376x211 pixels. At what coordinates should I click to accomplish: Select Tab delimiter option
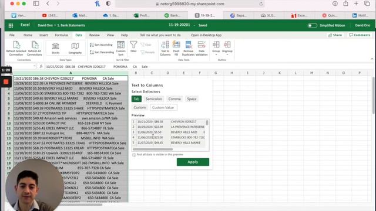tap(136, 99)
